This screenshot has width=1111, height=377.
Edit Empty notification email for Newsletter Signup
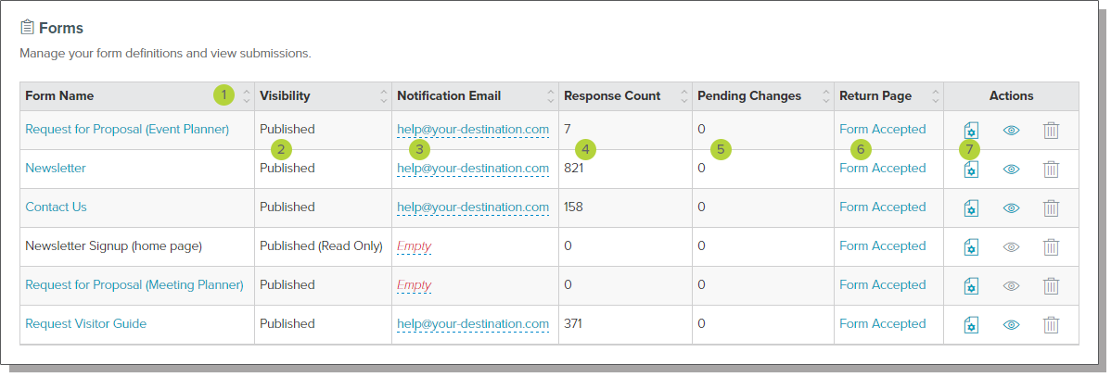point(415,246)
